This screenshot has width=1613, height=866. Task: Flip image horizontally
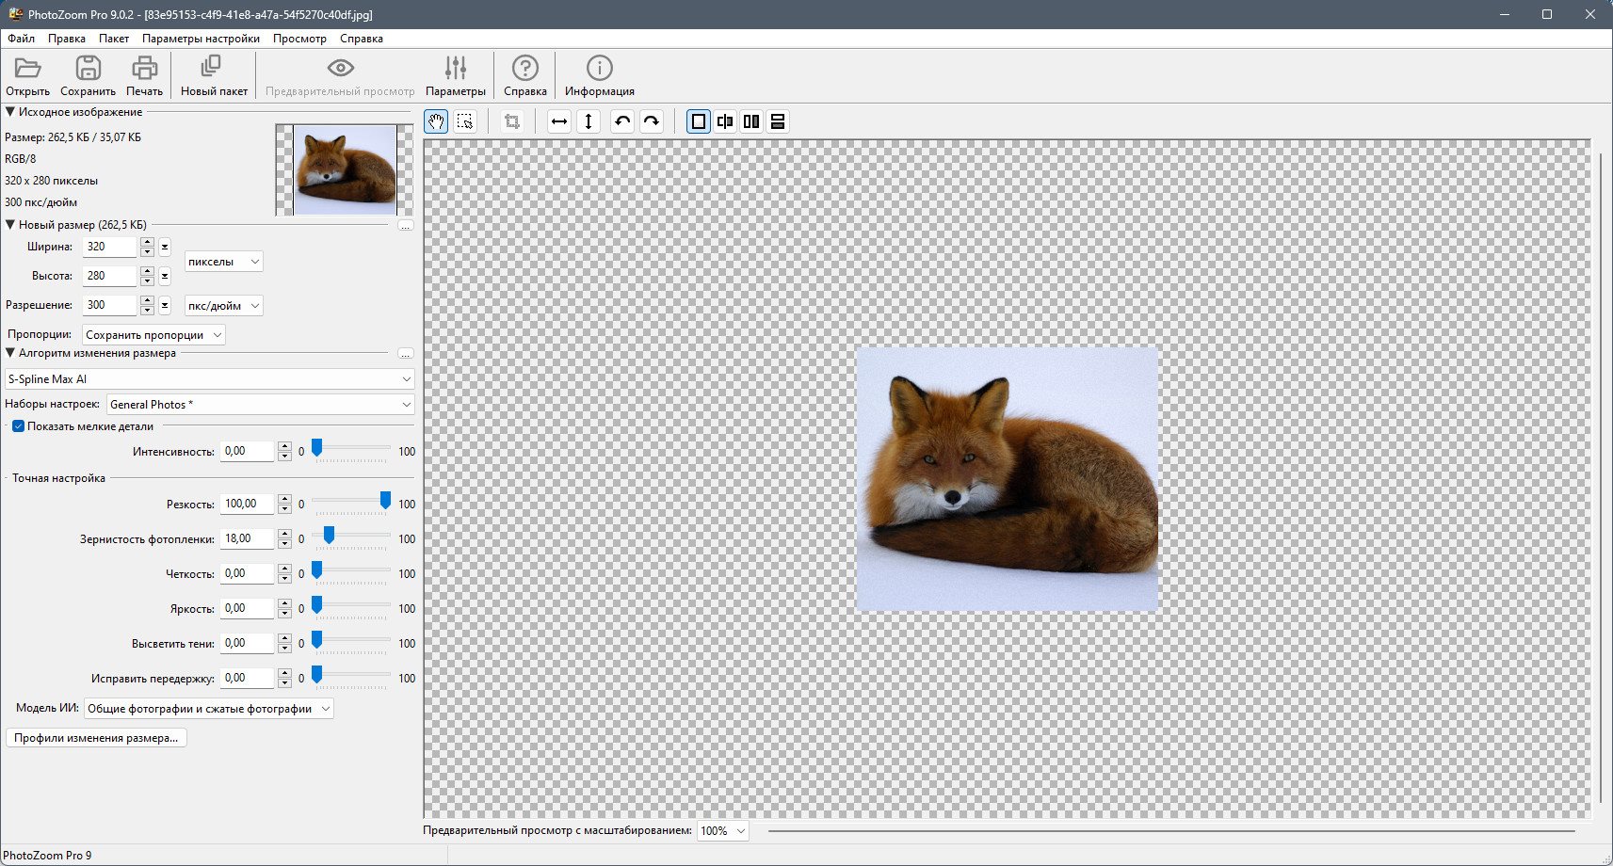tap(559, 121)
